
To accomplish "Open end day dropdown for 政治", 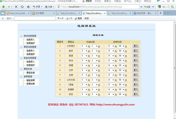I will click(x=121, y=61).
